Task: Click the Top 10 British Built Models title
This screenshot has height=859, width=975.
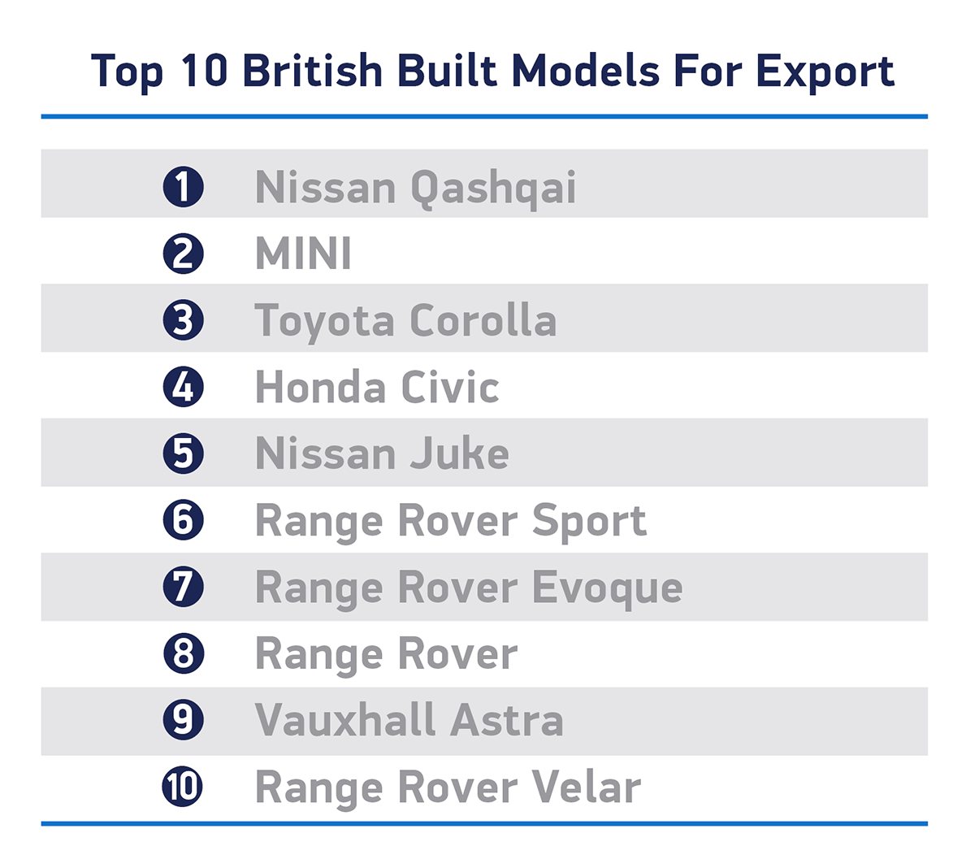Action: pyautogui.click(x=492, y=71)
